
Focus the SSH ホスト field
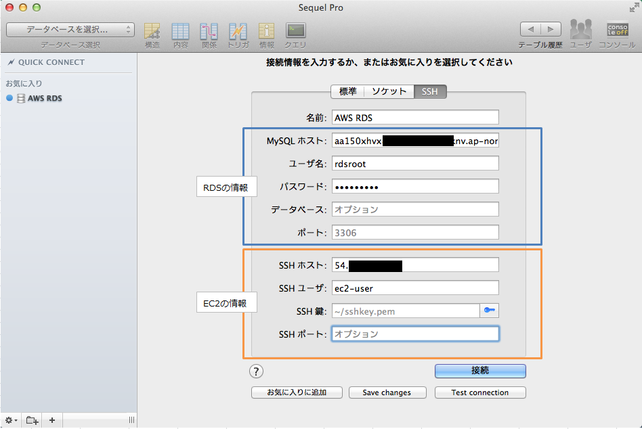[415, 265]
